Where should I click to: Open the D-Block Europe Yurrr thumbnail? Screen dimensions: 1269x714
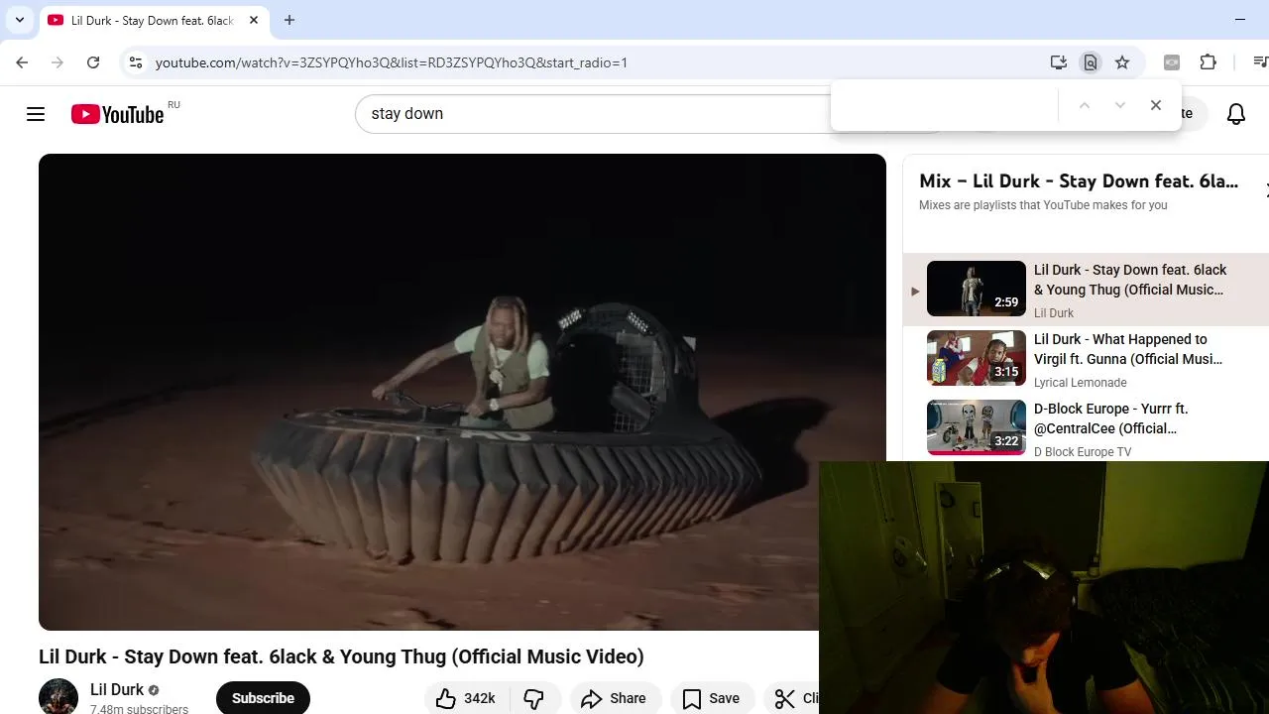[x=977, y=427]
